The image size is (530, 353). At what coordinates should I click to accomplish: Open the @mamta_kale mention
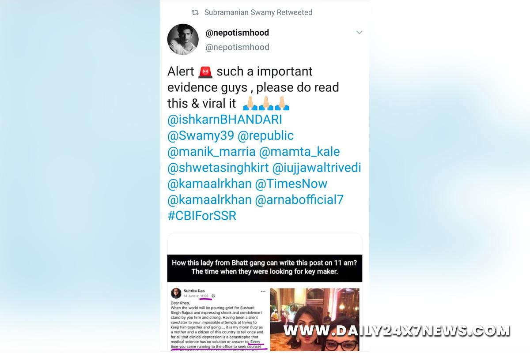[x=299, y=152]
